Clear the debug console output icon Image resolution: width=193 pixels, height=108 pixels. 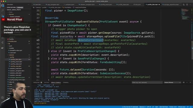184,82
